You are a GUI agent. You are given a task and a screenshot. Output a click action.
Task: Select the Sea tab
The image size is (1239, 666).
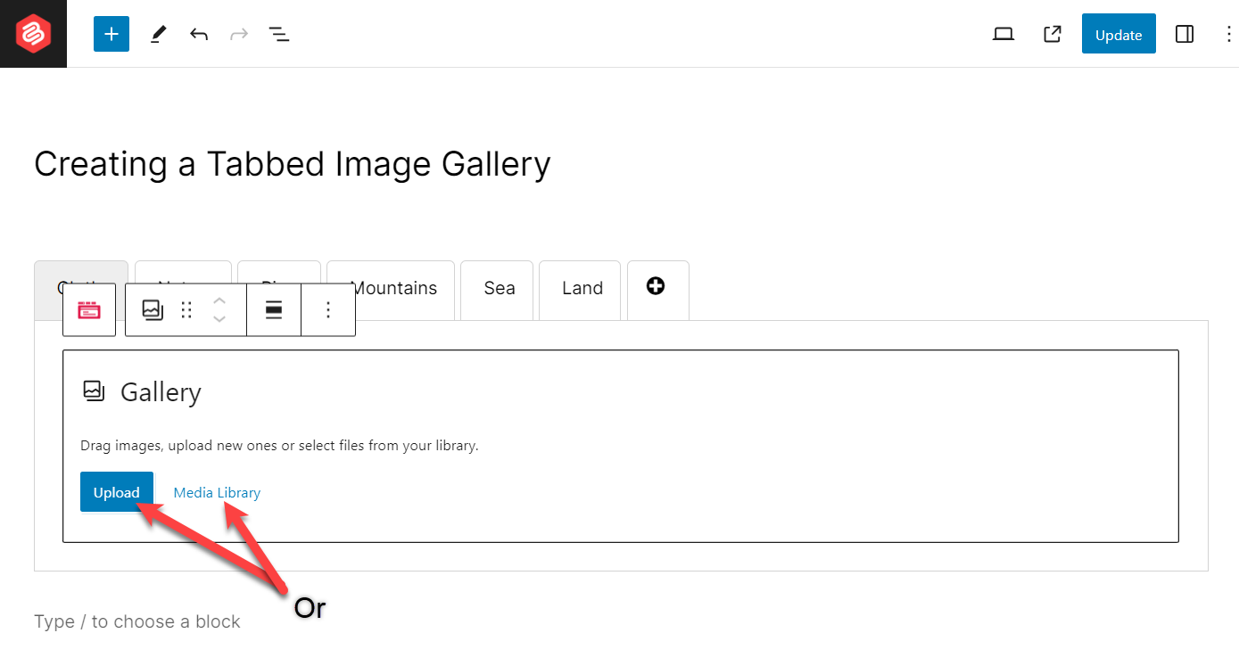coord(497,288)
